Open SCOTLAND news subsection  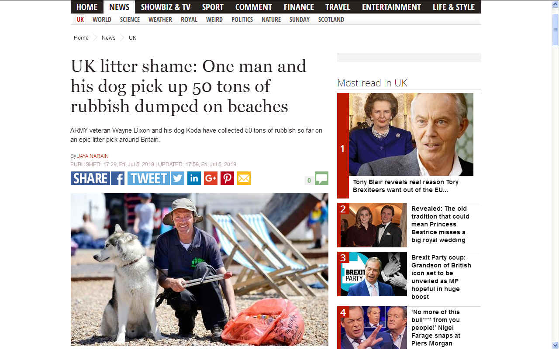pos(331,19)
